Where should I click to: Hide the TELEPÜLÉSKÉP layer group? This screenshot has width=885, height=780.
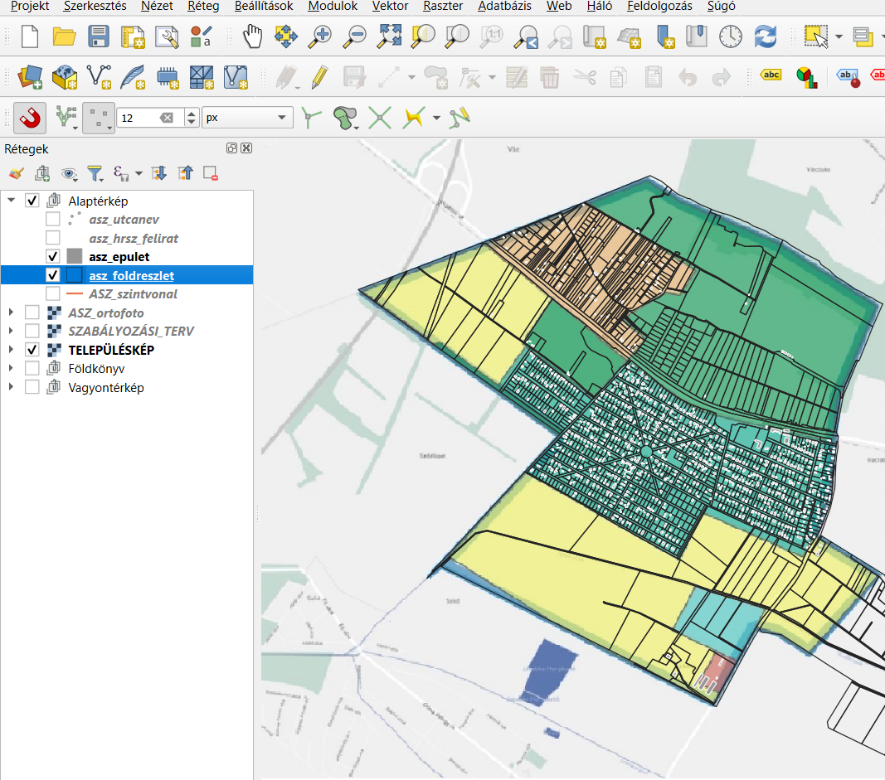(x=32, y=350)
